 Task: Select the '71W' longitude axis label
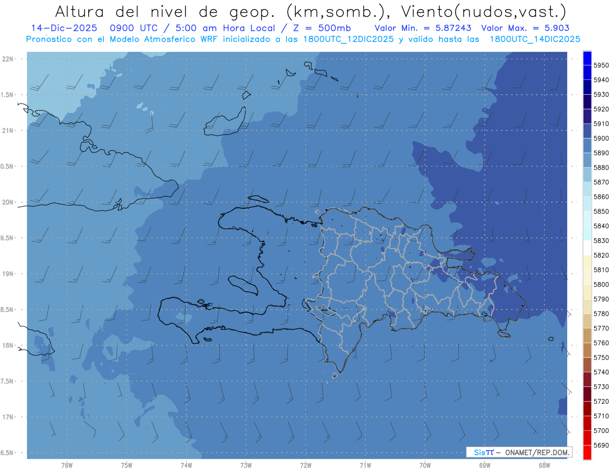click(x=365, y=465)
